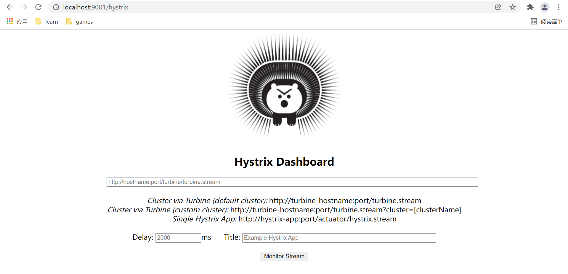
Task: Click the browser forward arrow
Action: point(24,7)
